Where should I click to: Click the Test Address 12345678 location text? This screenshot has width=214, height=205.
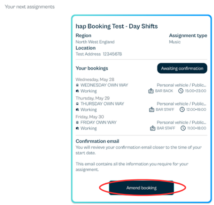pos(99,54)
